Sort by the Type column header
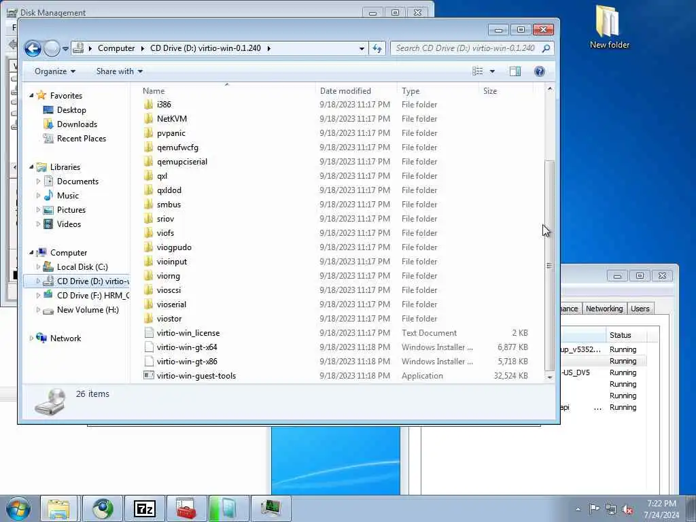 point(411,91)
